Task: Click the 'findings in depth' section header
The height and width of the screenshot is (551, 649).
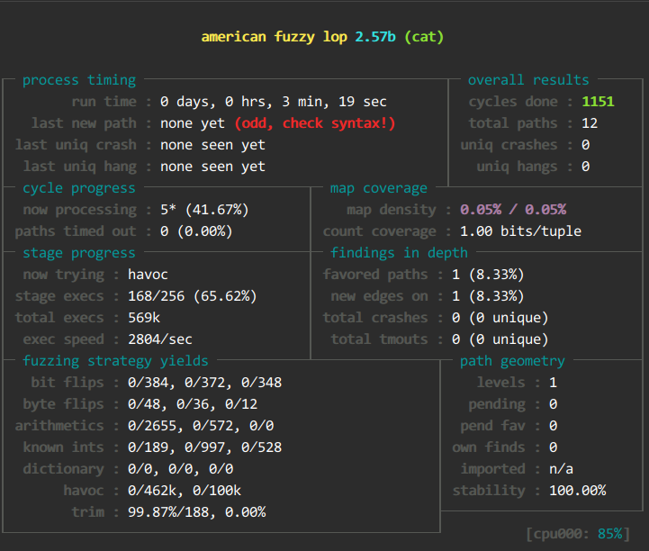Action: [399, 252]
